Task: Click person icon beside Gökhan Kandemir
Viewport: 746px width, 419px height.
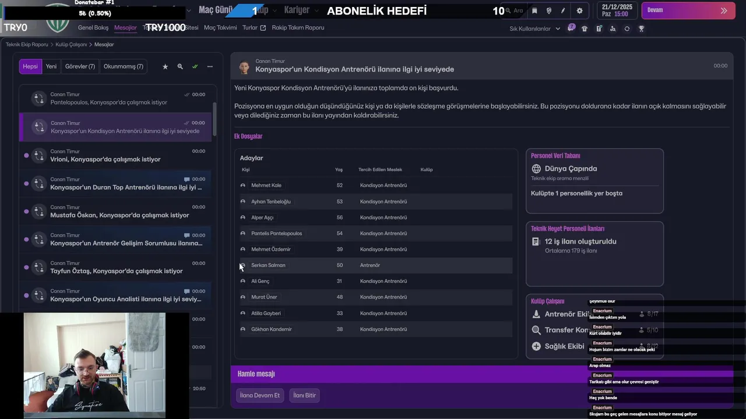Action: pos(243,329)
